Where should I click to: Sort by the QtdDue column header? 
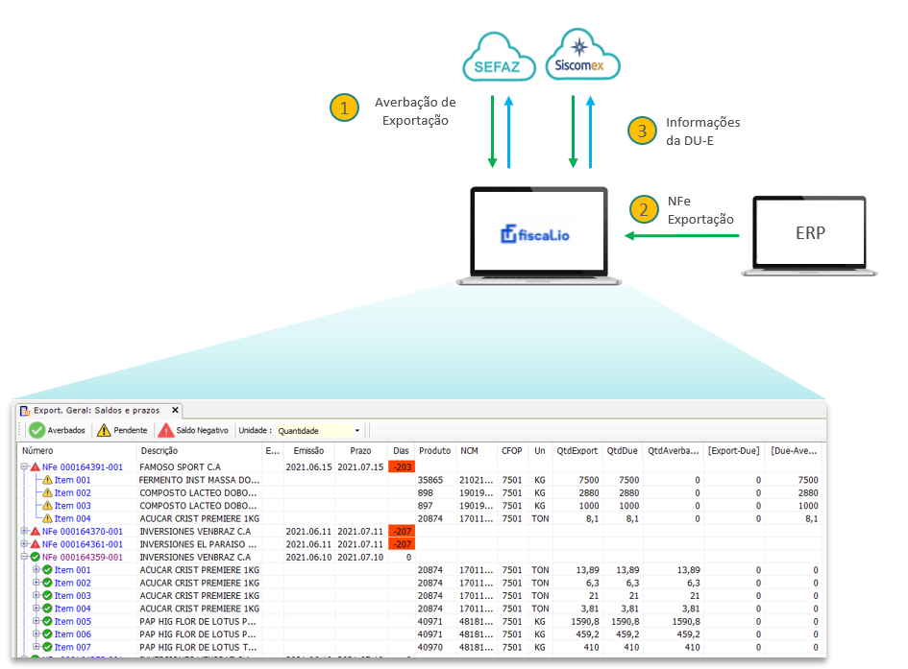coord(623,450)
